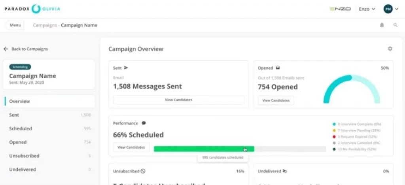Select the Undelivered sidebar tab
This screenshot has width=405, height=185.
point(49,170)
